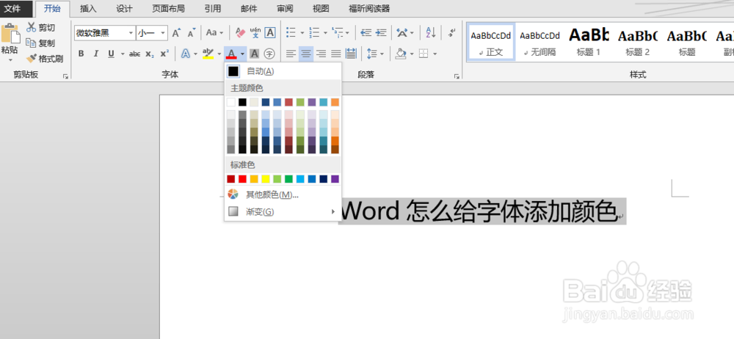734x339 pixels.
Task: Show or hide paragraph marks
Action: [451, 33]
